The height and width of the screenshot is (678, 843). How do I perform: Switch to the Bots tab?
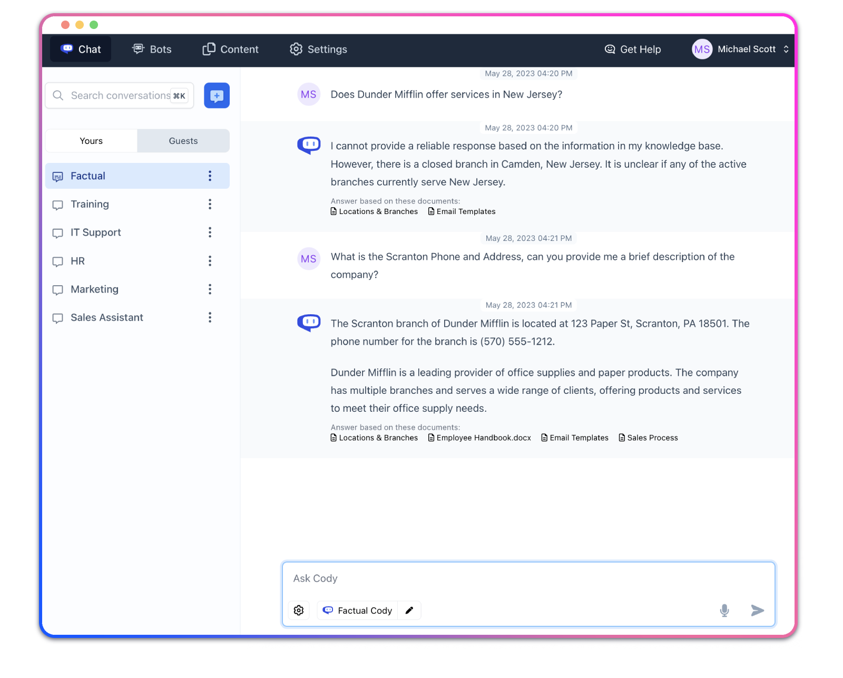152,49
